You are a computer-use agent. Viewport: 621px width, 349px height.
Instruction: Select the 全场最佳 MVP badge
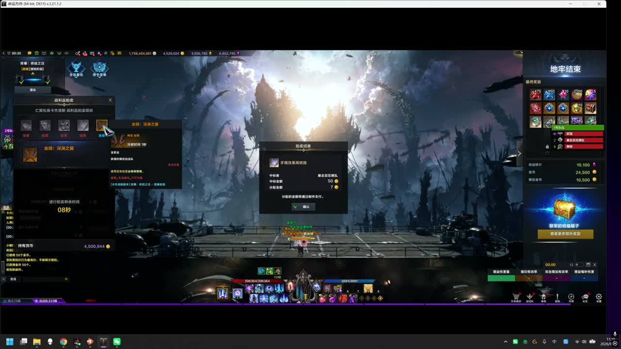pos(76,68)
